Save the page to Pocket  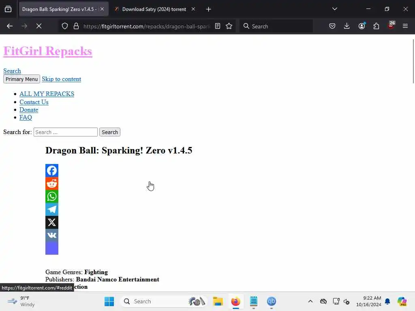point(332,26)
